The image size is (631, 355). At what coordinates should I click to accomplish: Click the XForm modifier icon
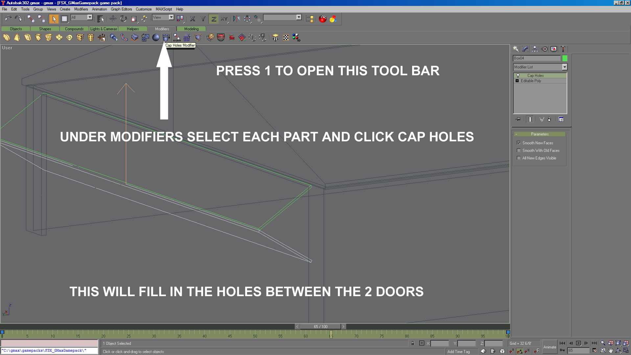pos(177,37)
